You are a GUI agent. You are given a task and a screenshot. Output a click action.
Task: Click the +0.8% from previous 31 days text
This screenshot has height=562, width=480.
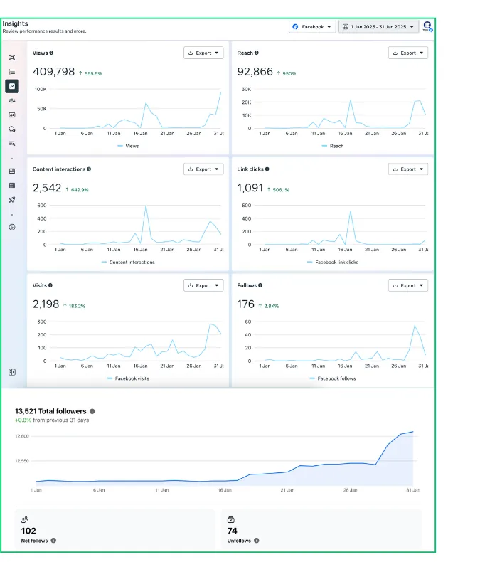pos(52,420)
